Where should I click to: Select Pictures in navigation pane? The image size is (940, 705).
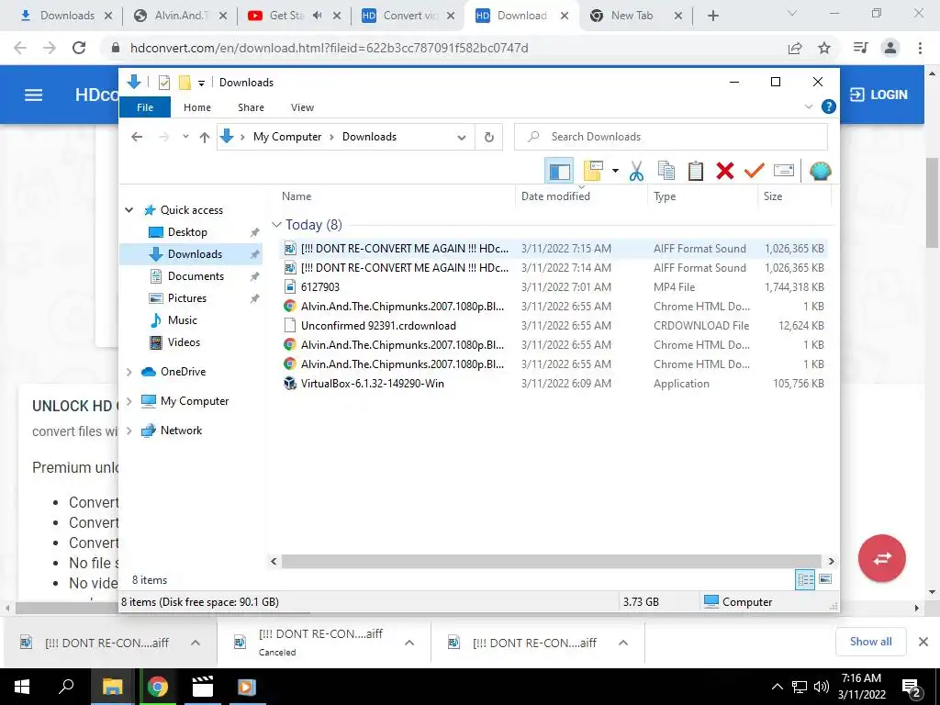187,298
